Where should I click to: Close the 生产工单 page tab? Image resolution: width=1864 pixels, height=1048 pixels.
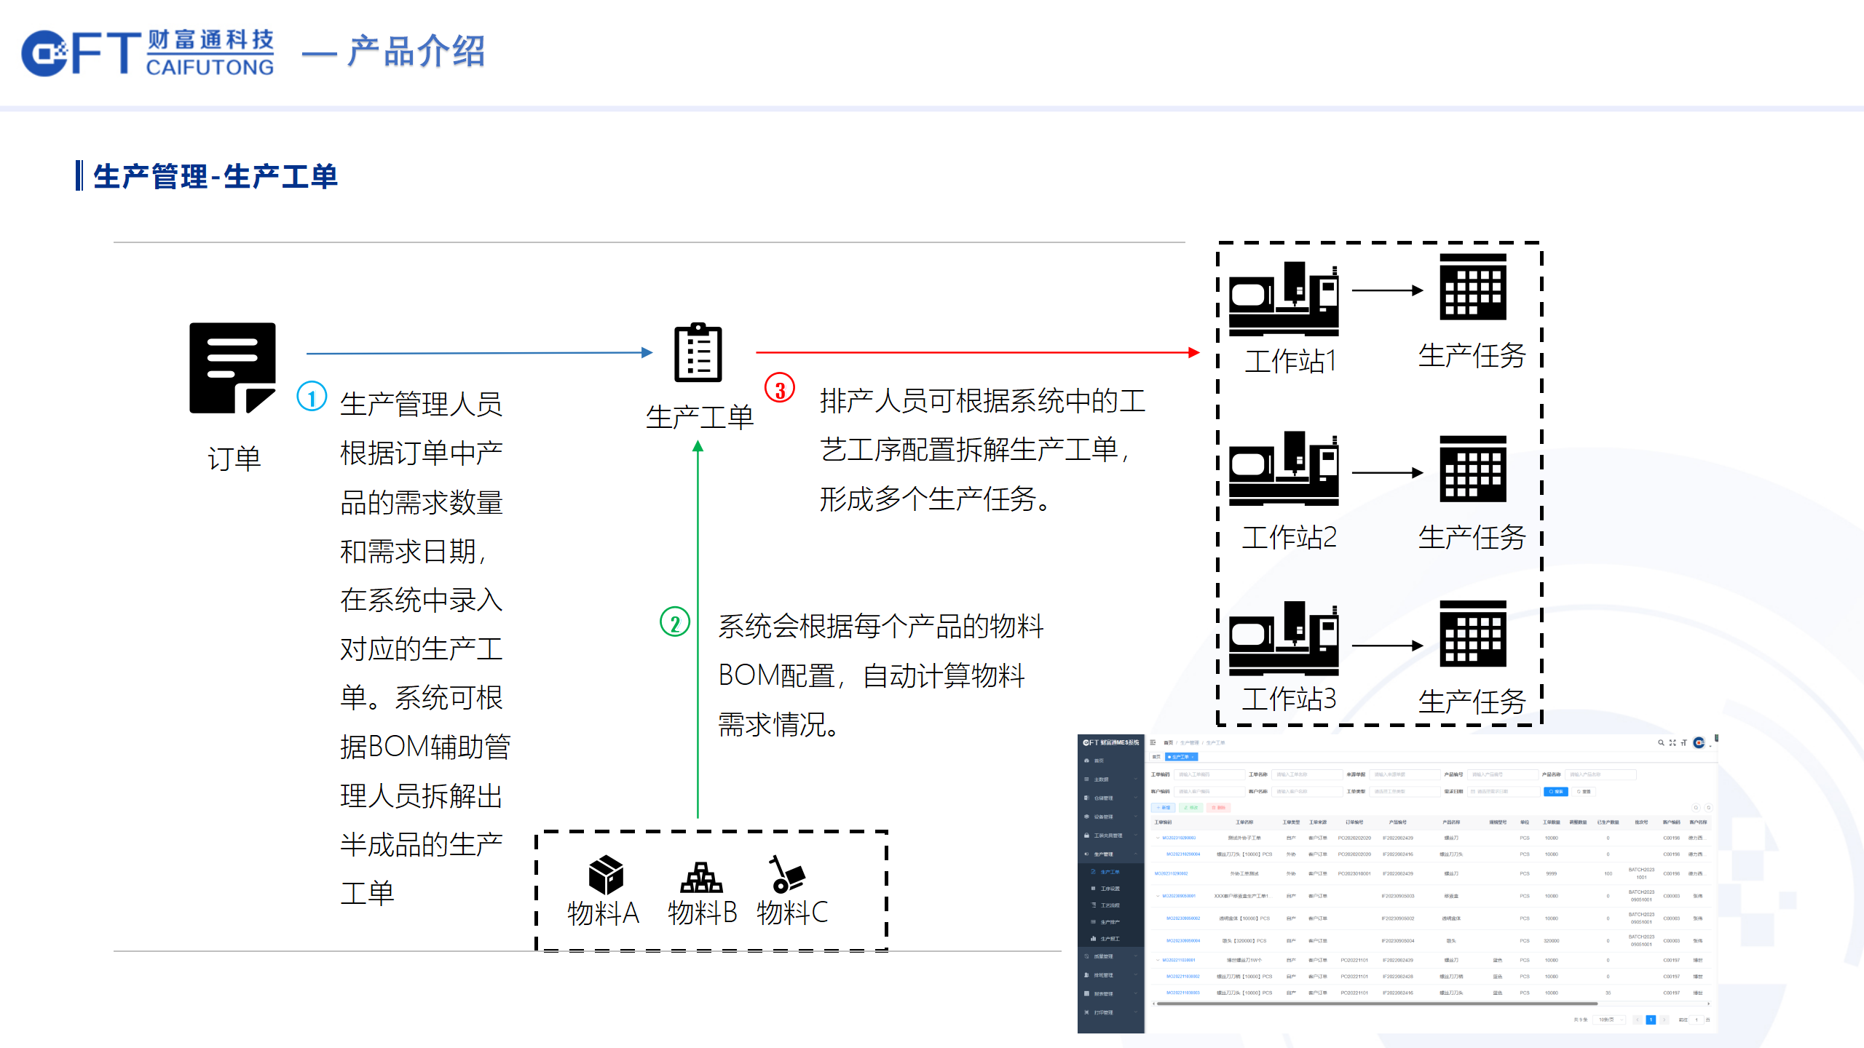(1193, 757)
